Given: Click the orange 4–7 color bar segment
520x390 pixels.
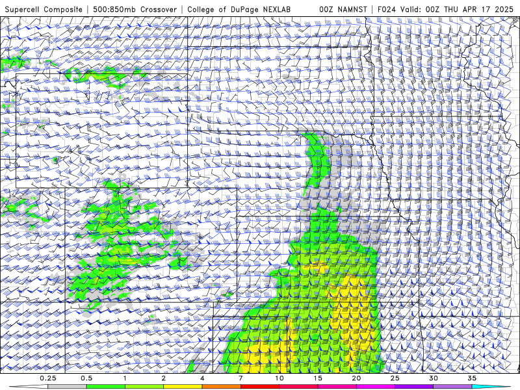Looking at the screenshot, I should 221,387.
